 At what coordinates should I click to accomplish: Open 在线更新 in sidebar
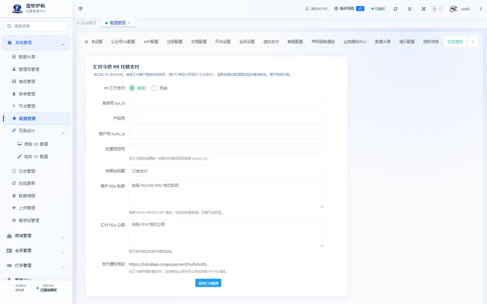coord(27,183)
